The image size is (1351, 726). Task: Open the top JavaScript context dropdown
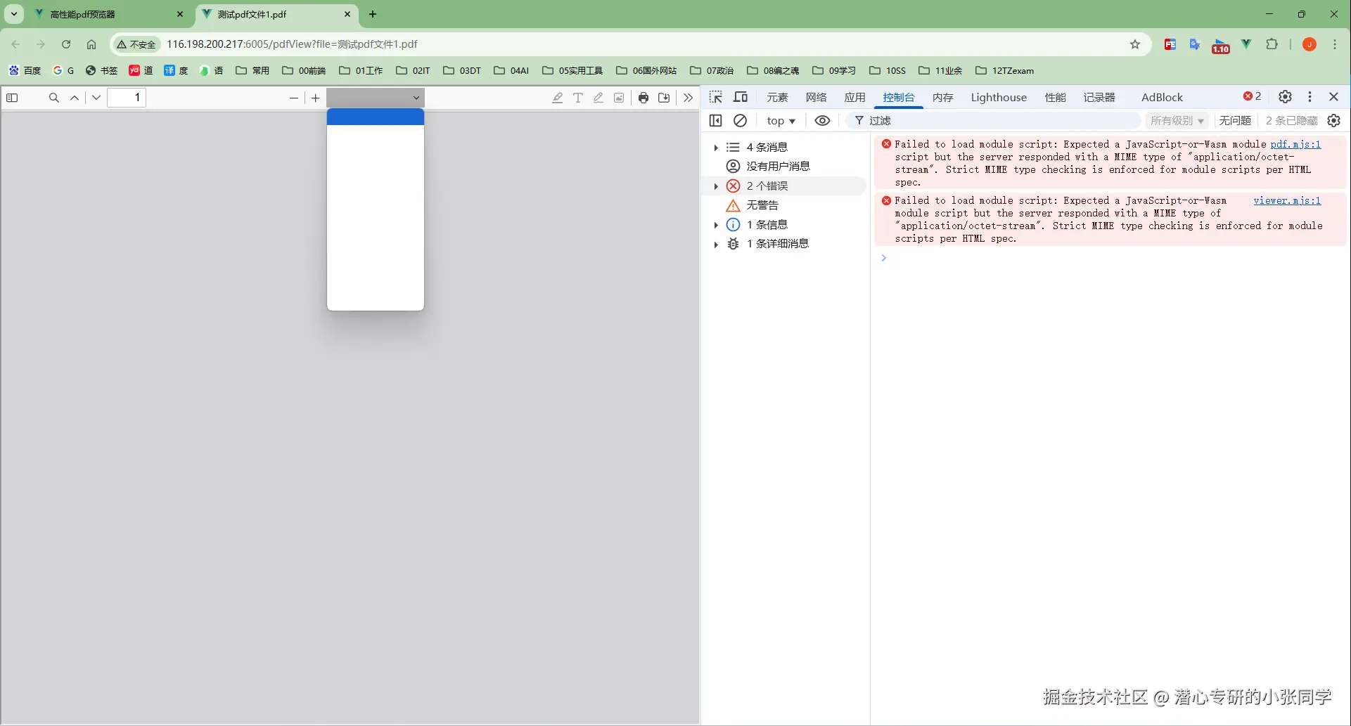pyautogui.click(x=781, y=121)
